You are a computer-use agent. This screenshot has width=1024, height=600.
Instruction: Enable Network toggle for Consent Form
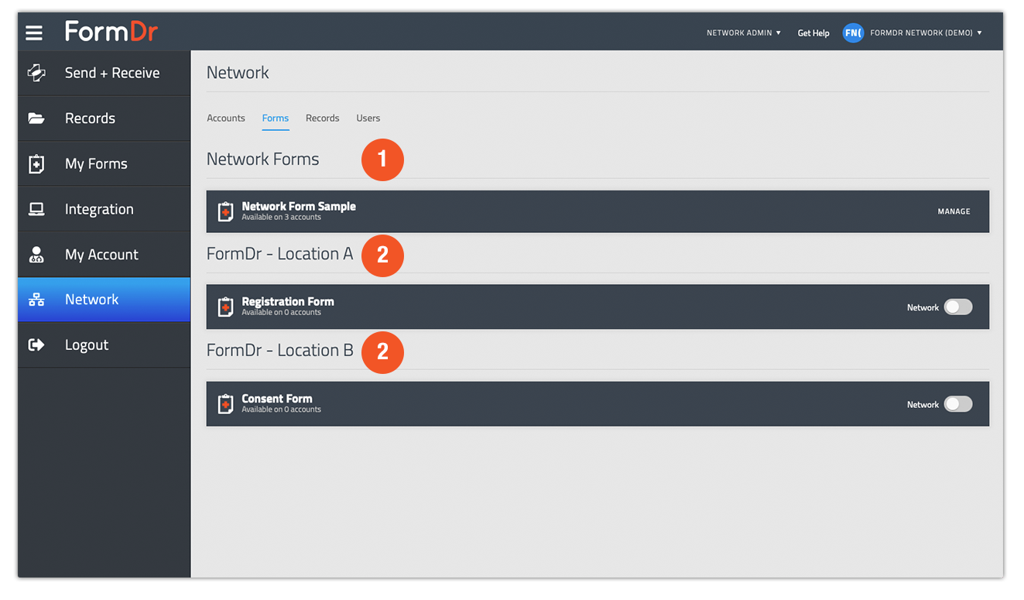point(957,403)
